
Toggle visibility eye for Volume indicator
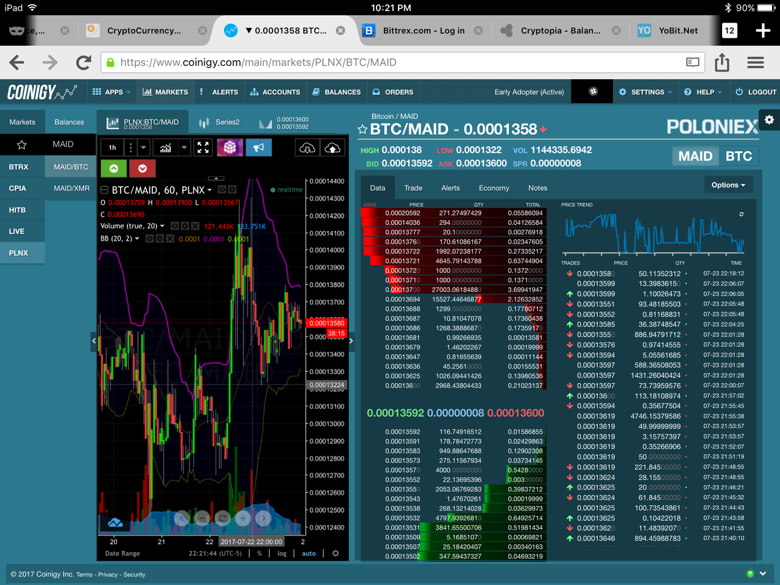tap(175, 226)
